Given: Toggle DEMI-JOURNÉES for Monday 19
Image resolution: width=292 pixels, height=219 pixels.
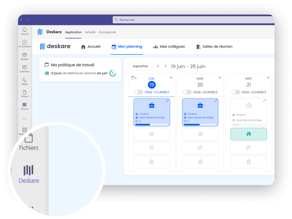Looking at the screenshot, I should click(x=138, y=92).
